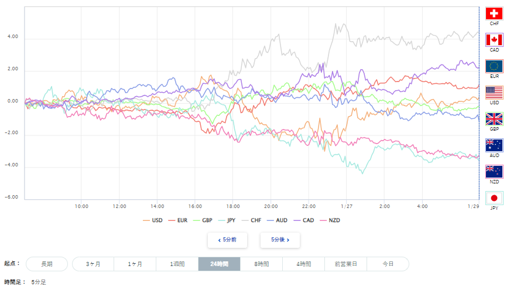Select the 8時間 range tab

262,264
